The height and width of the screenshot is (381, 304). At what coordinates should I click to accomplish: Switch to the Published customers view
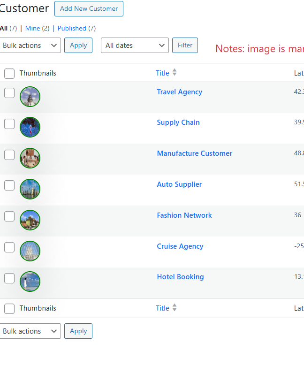[72, 28]
